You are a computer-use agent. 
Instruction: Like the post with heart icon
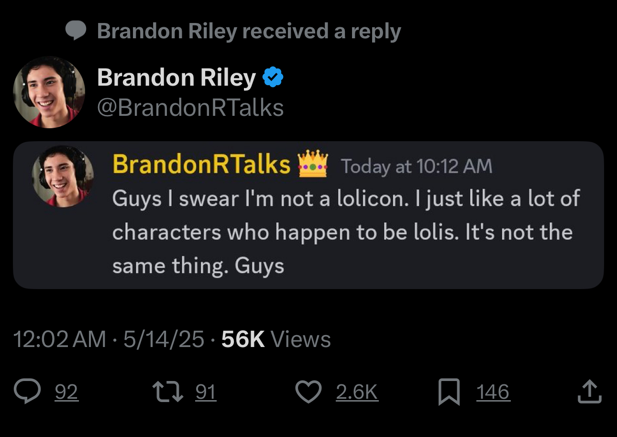[x=308, y=392]
